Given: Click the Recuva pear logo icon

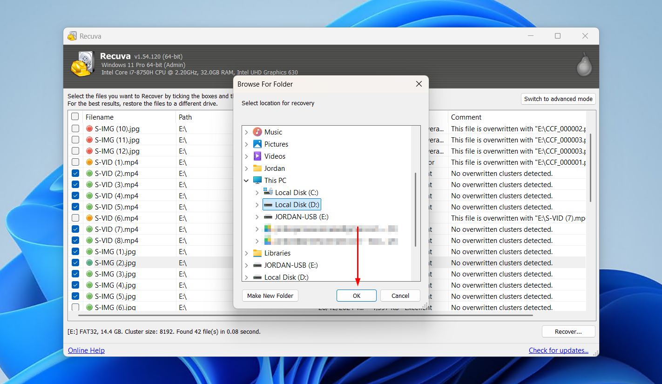Looking at the screenshot, I should (584, 64).
